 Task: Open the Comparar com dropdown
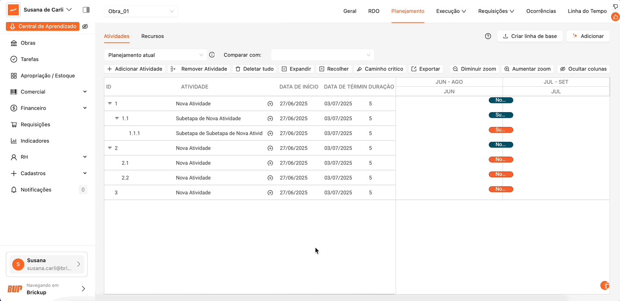coord(323,55)
